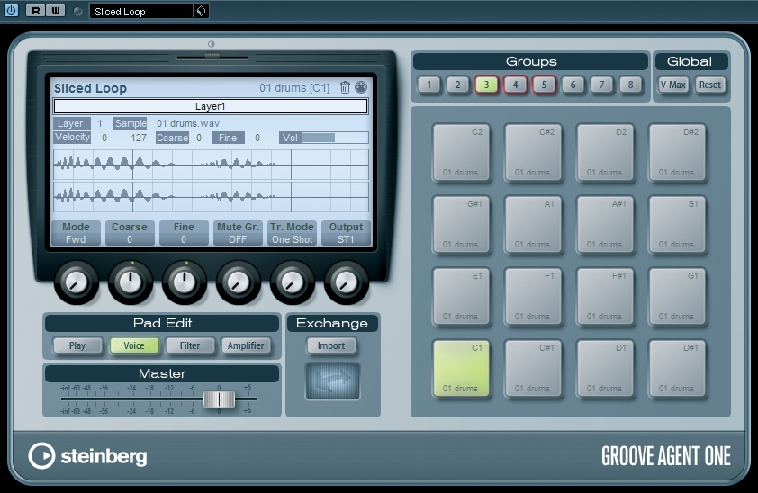Screen dimensions: 758x493
Task: Click the knob below Output
Action: click(x=346, y=282)
